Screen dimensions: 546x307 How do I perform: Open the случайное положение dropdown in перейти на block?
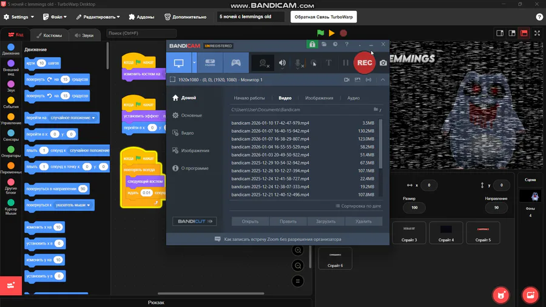73,118
